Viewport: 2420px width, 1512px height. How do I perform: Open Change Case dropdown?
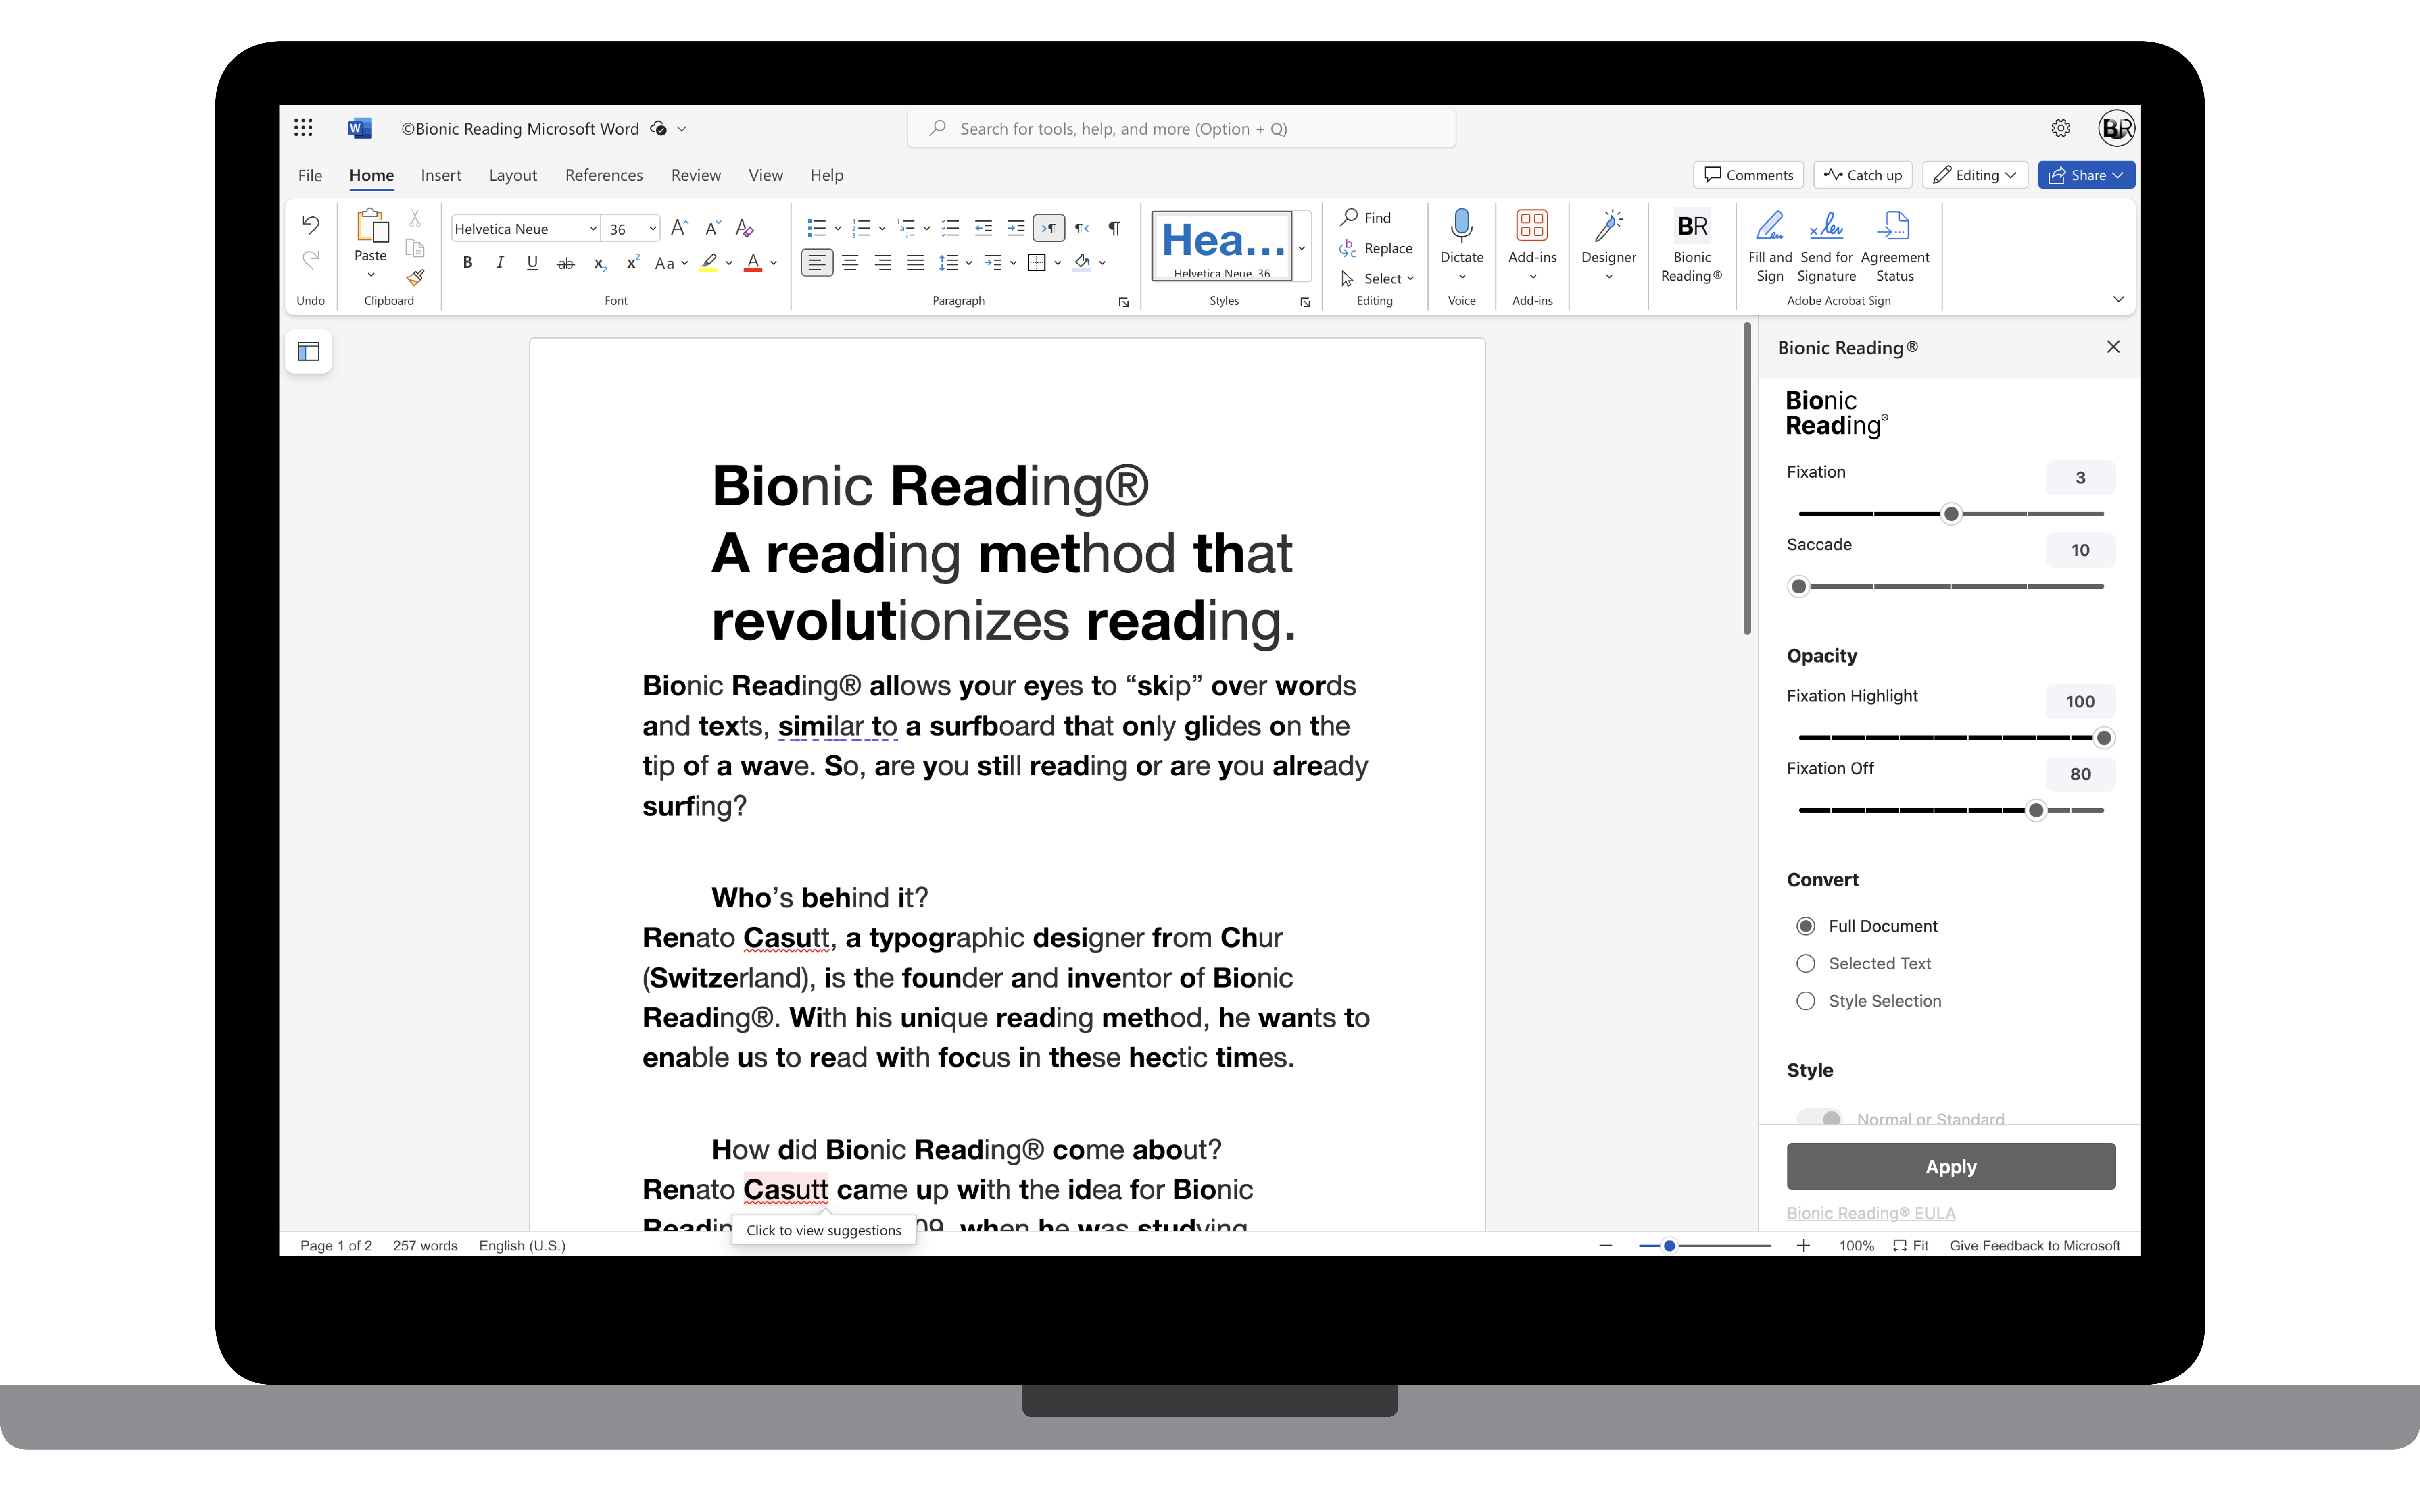[x=671, y=263]
